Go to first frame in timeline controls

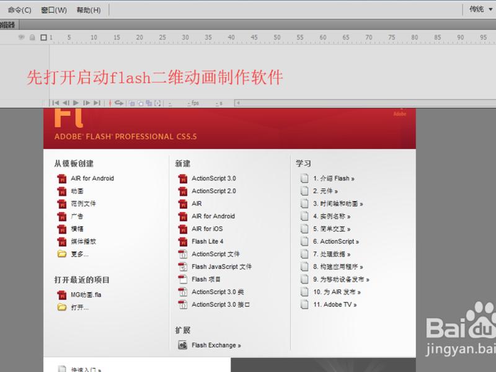pyautogui.click(x=56, y=103)
